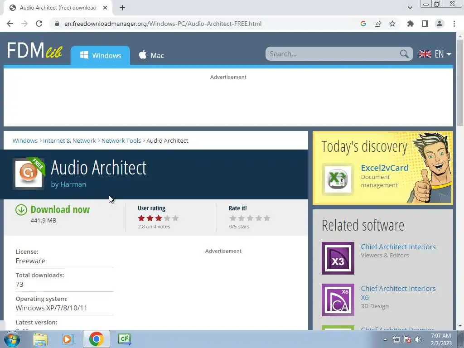Click the page vertical scrollbar
Viewport: 464px width, 348px height.
460,83
